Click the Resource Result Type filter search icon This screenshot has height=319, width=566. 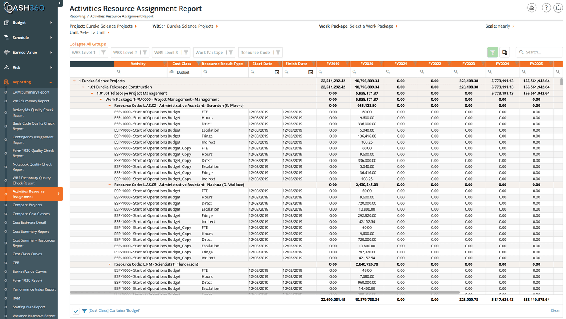coord(205,72)
